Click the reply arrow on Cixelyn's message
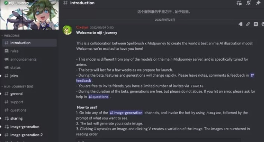 (x=240, y=24)
